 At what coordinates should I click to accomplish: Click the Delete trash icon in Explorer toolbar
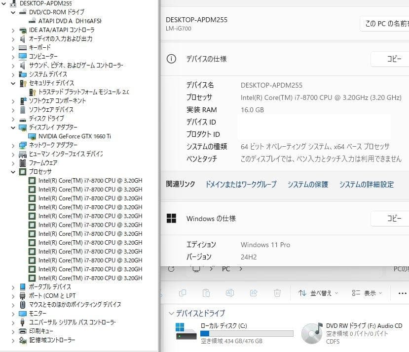pos(278,293)
